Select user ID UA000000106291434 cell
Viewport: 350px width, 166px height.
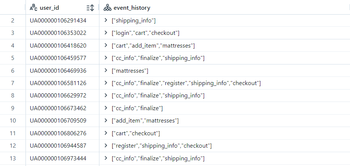tap(62, 21)
